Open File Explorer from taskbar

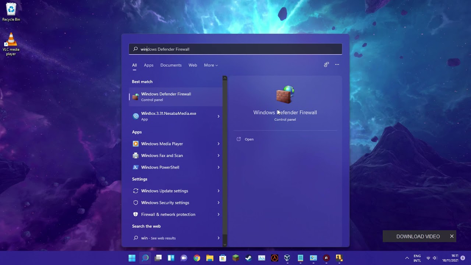210,258
